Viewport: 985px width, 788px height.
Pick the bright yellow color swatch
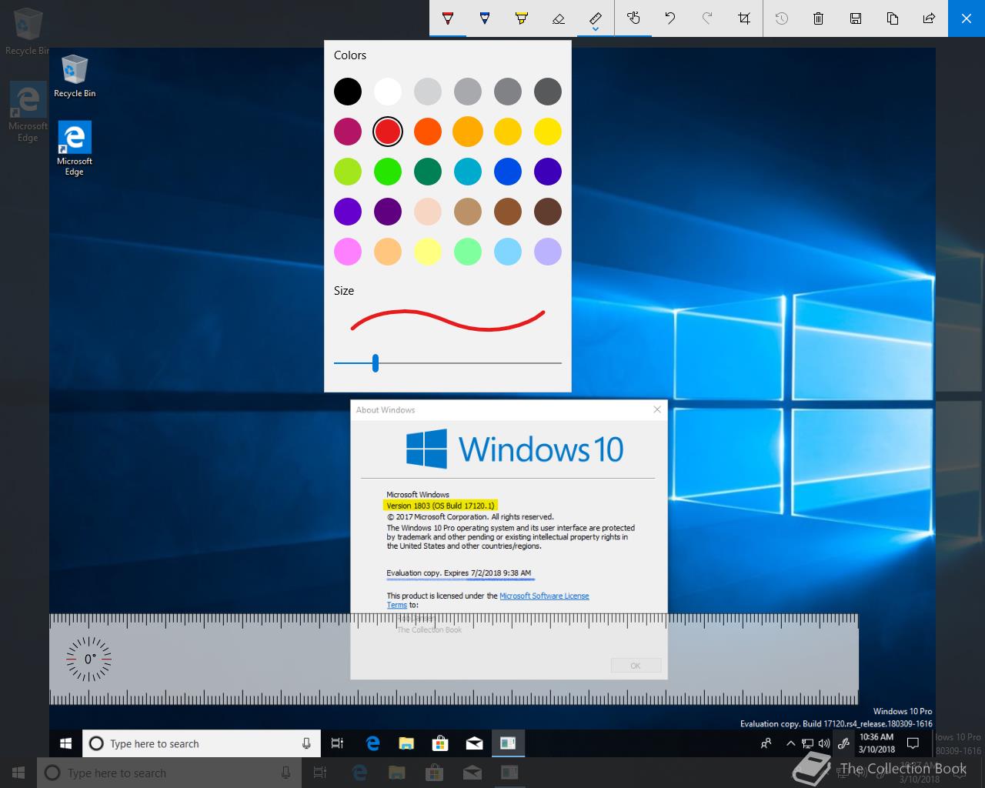tap(548, 132)
